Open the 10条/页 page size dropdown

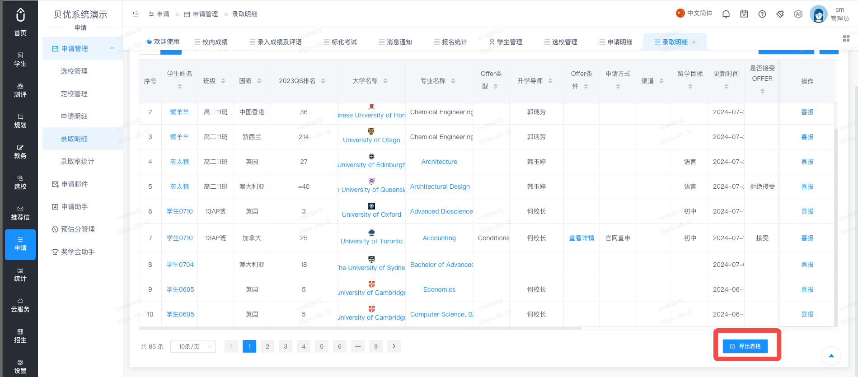coord(193,346)
